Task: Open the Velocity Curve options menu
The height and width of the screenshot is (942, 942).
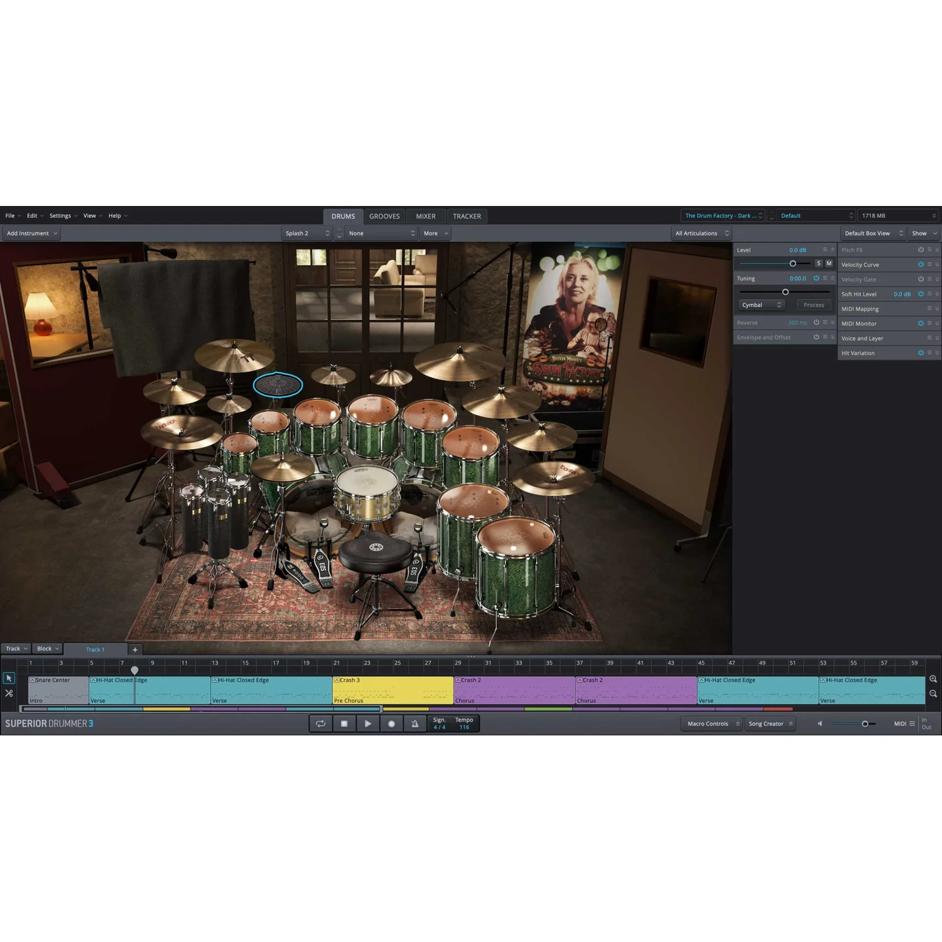Action: [x=929, y=264]
